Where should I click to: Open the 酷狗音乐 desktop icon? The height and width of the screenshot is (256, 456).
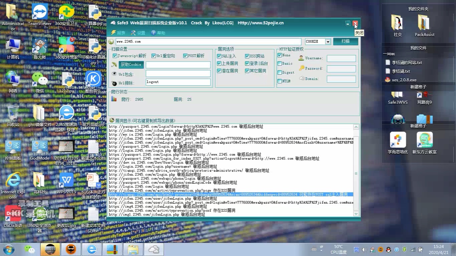(x=93, y=82)
